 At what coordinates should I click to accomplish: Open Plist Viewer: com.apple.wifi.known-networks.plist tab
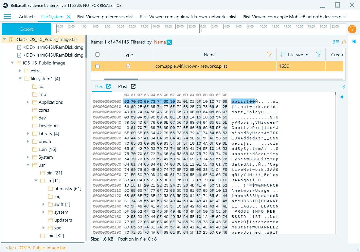pos(188,17)
